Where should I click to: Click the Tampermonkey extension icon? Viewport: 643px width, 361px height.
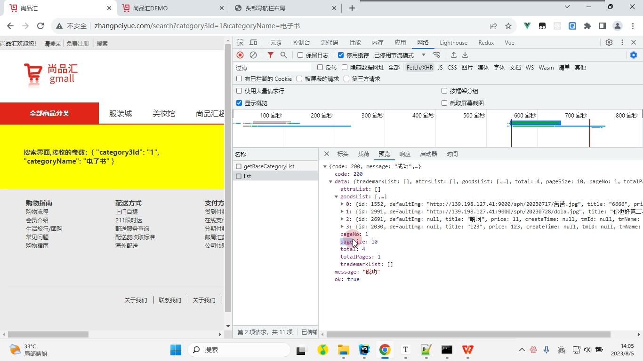tap(542, 26)
